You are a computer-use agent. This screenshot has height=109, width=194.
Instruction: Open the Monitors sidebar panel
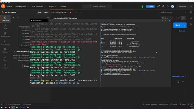click(5, 51)
